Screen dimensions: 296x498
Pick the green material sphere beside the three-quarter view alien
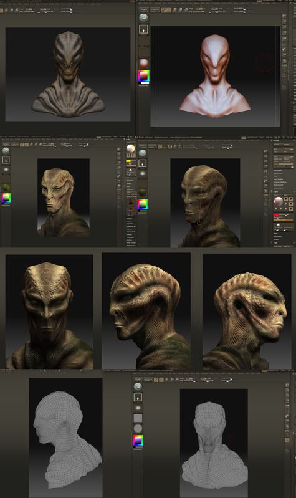coord(6,188)
